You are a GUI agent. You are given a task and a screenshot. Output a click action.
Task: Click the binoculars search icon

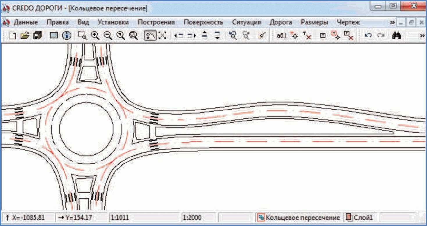(397, 35)
